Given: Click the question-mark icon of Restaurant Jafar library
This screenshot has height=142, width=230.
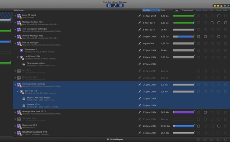Looking at the screenshot, I should 19,78.
